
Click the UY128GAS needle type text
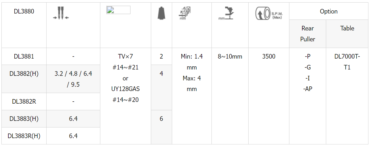(x=126, y=89)
